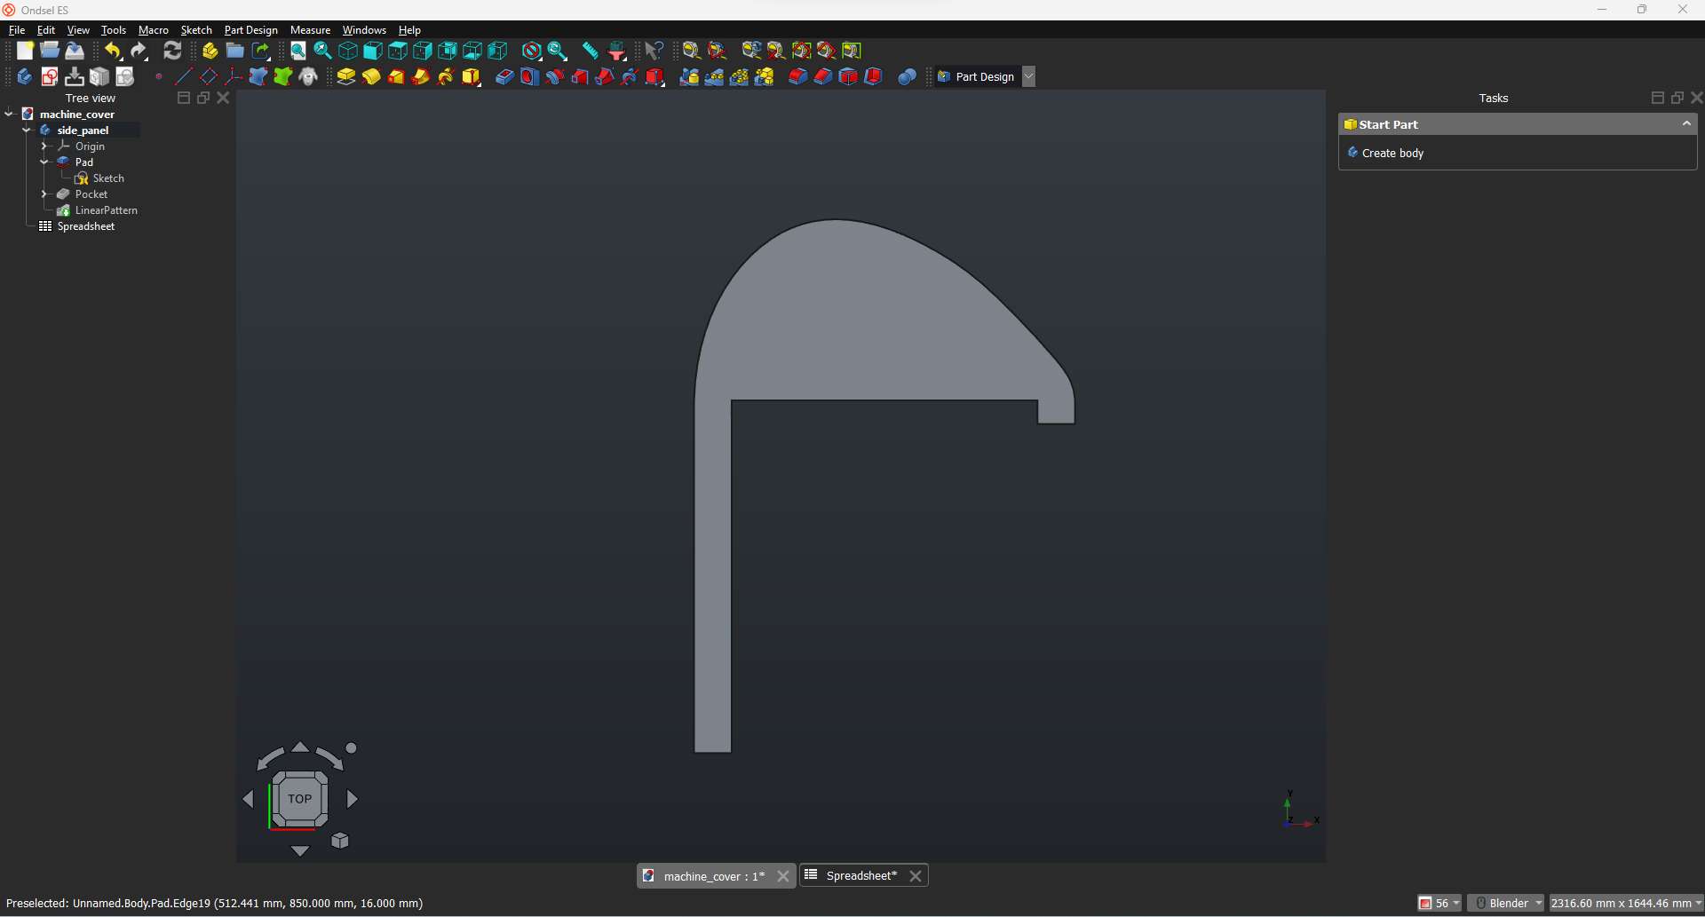Select Sketch in the tree view
The height and width of the screenshot is (917, 1705).
pos(108,178)
